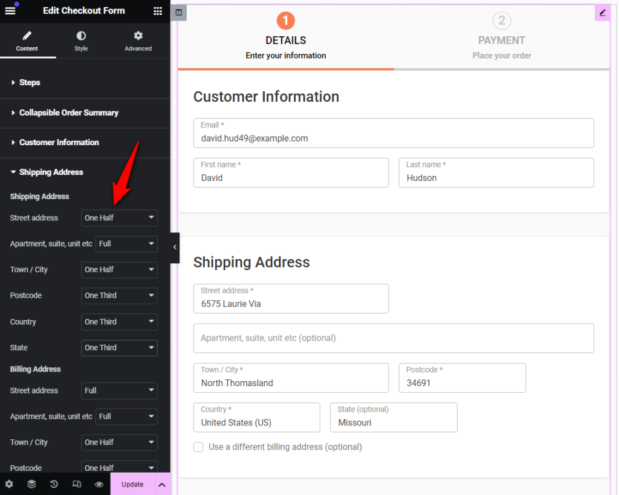Enable the Use a different billing address checkbox
Image resolution: width=619 pixels, height=495 pixels.
[198, 447]
